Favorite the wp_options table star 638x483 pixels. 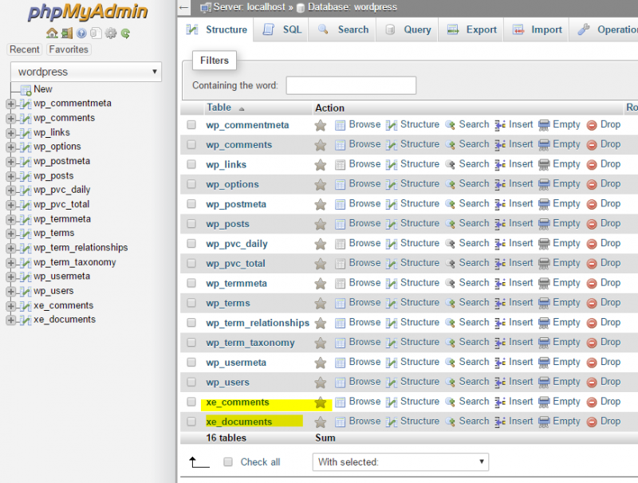(321, 185)
